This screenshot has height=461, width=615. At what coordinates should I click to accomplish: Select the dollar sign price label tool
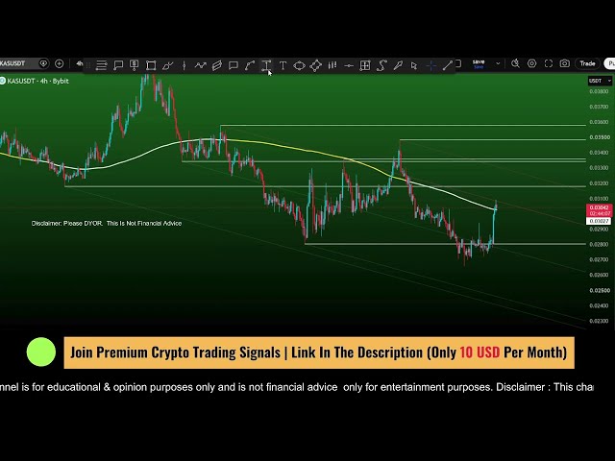tap(135, 65)
